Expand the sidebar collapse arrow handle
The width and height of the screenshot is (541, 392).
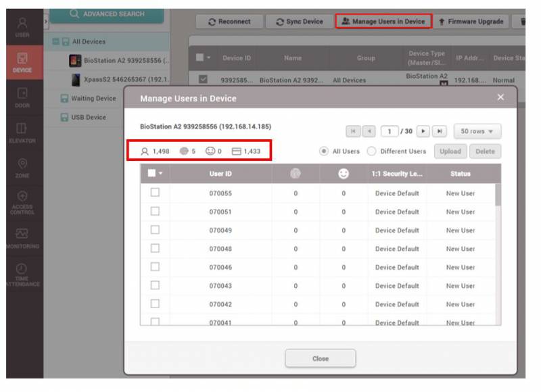coord(46,22)
